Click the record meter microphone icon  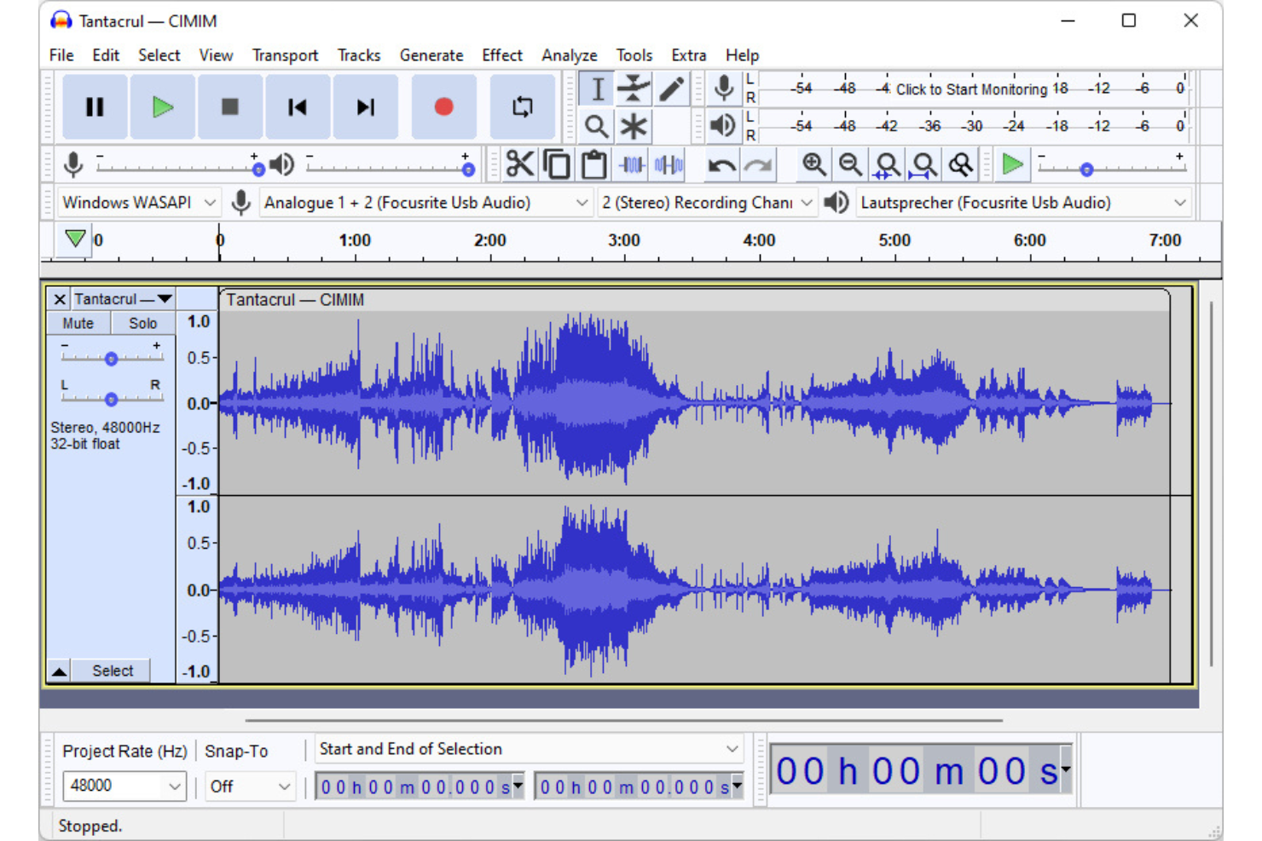724,88
